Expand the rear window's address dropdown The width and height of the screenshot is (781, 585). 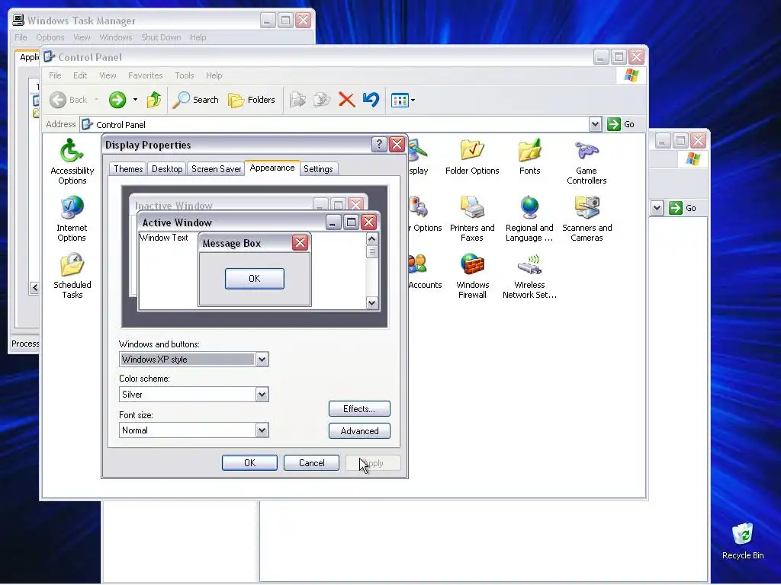pyautogui.click(x=657, y=208)
